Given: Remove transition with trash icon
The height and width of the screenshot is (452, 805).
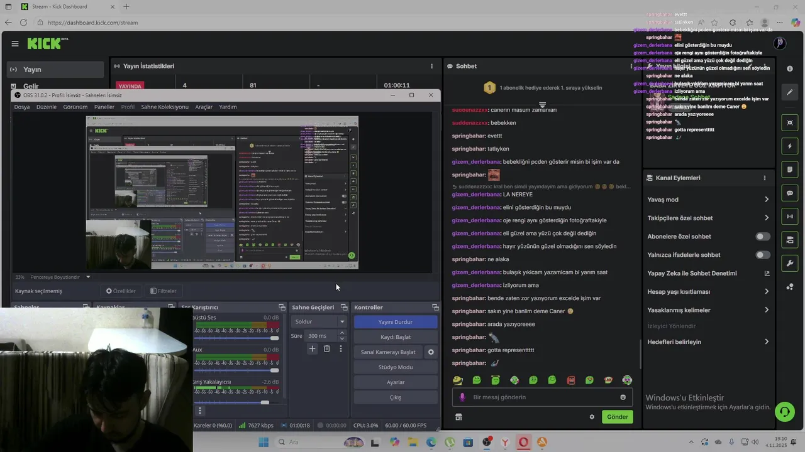Looking at the screenshot, I should coord(326,348).
